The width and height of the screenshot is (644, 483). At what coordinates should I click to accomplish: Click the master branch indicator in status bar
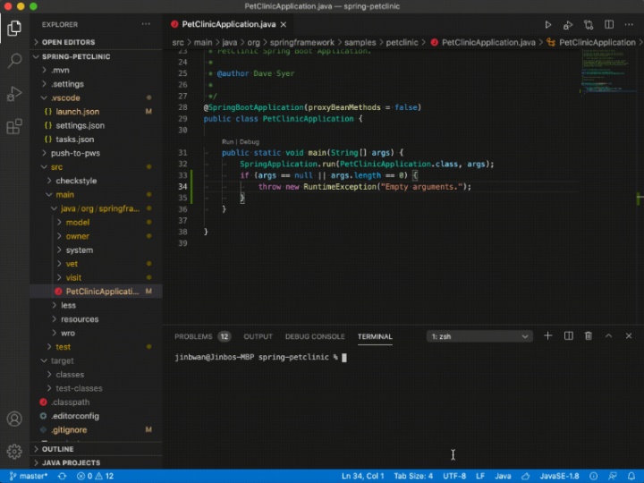click(x=28, y=476)
